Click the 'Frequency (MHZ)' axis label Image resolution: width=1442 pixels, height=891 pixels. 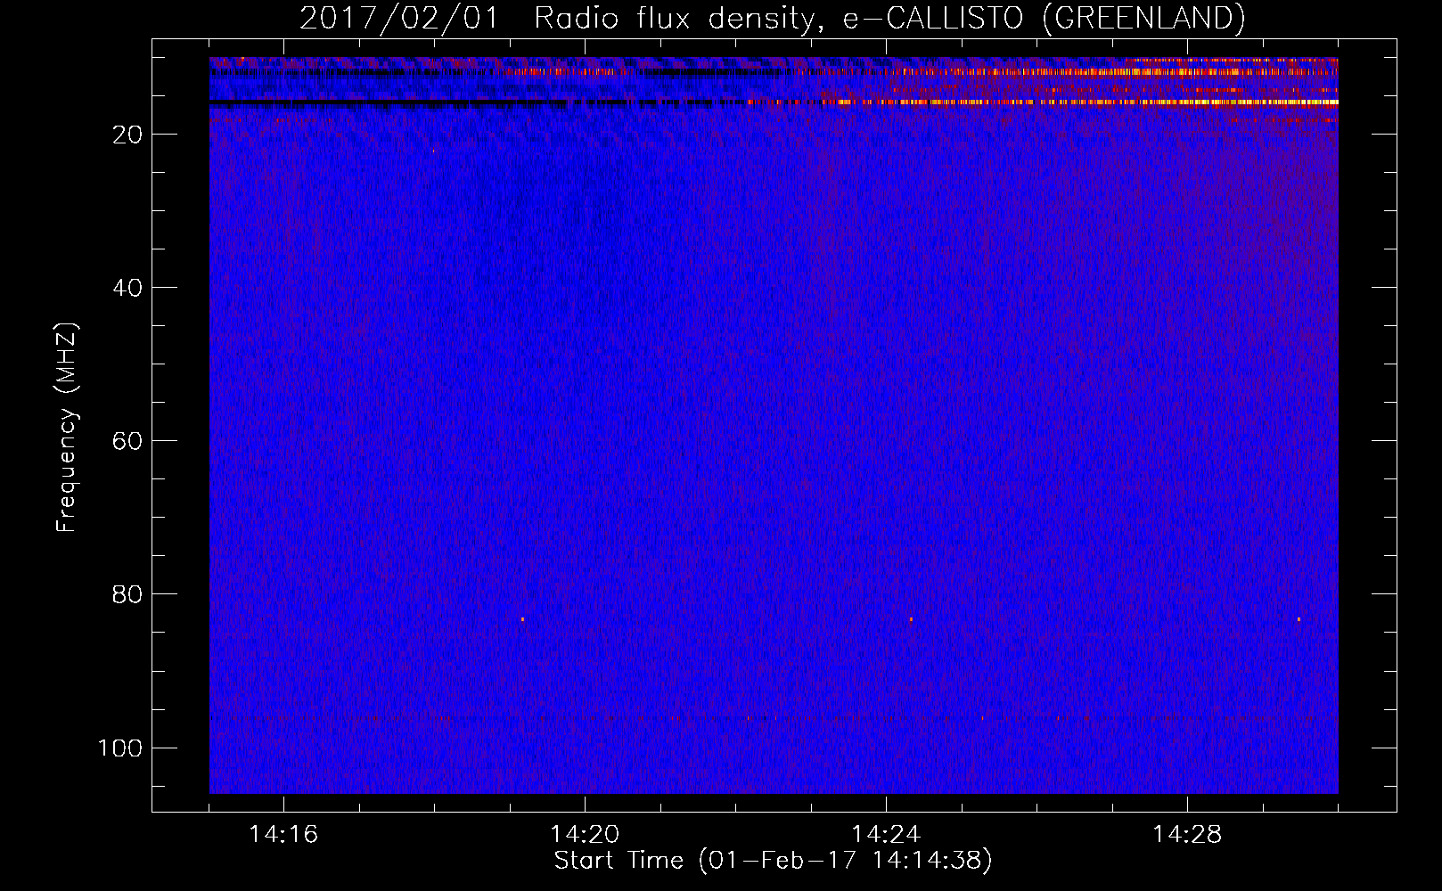[x=67, y=427]
